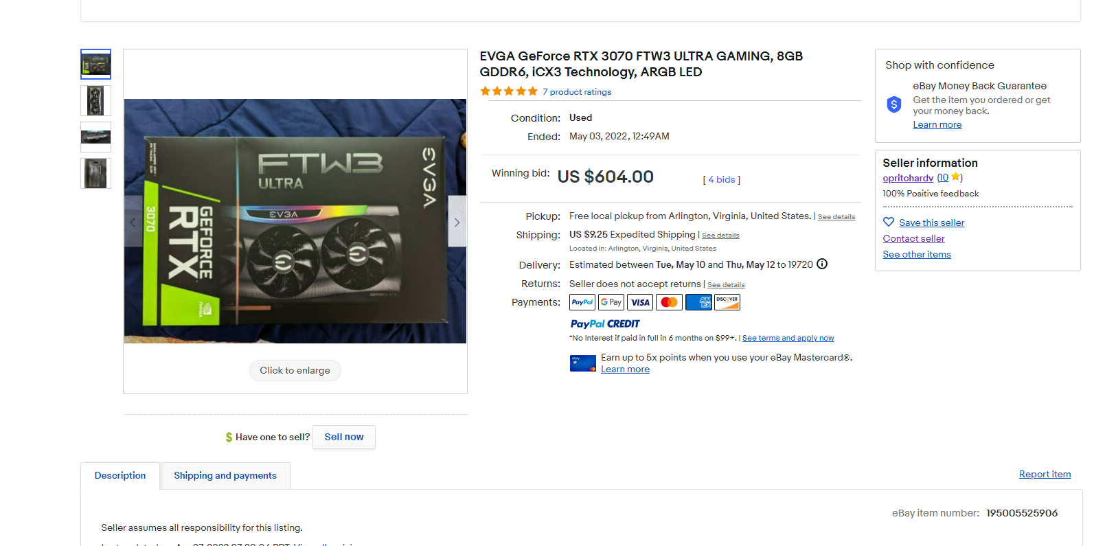The height and width of the screenshot is (546, 1094).
Task: Click the eBay Money Back Guarantee shield icon
Action: [893, 104]
